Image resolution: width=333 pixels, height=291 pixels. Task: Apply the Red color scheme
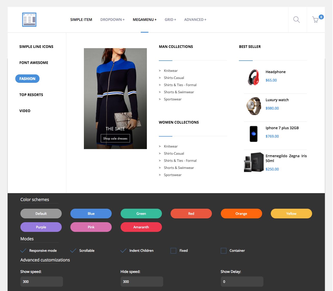coord(191,214)
